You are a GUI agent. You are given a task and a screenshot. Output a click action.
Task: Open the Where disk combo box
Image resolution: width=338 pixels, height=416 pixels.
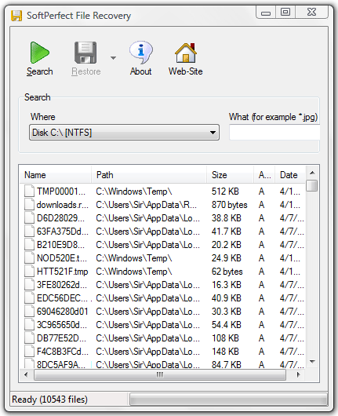click(x=124, y=132)
